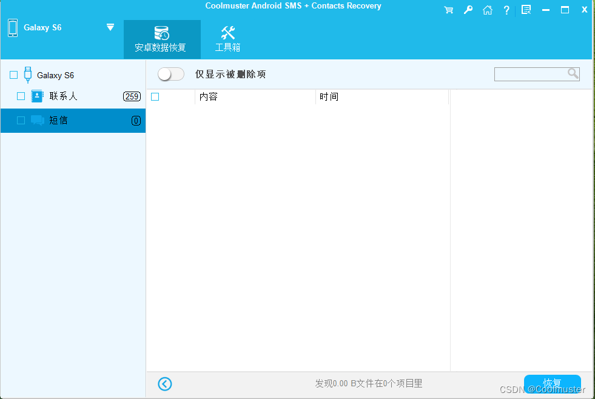Click the 259 contacts count badge
595x399 pixels.
point(132,96)
